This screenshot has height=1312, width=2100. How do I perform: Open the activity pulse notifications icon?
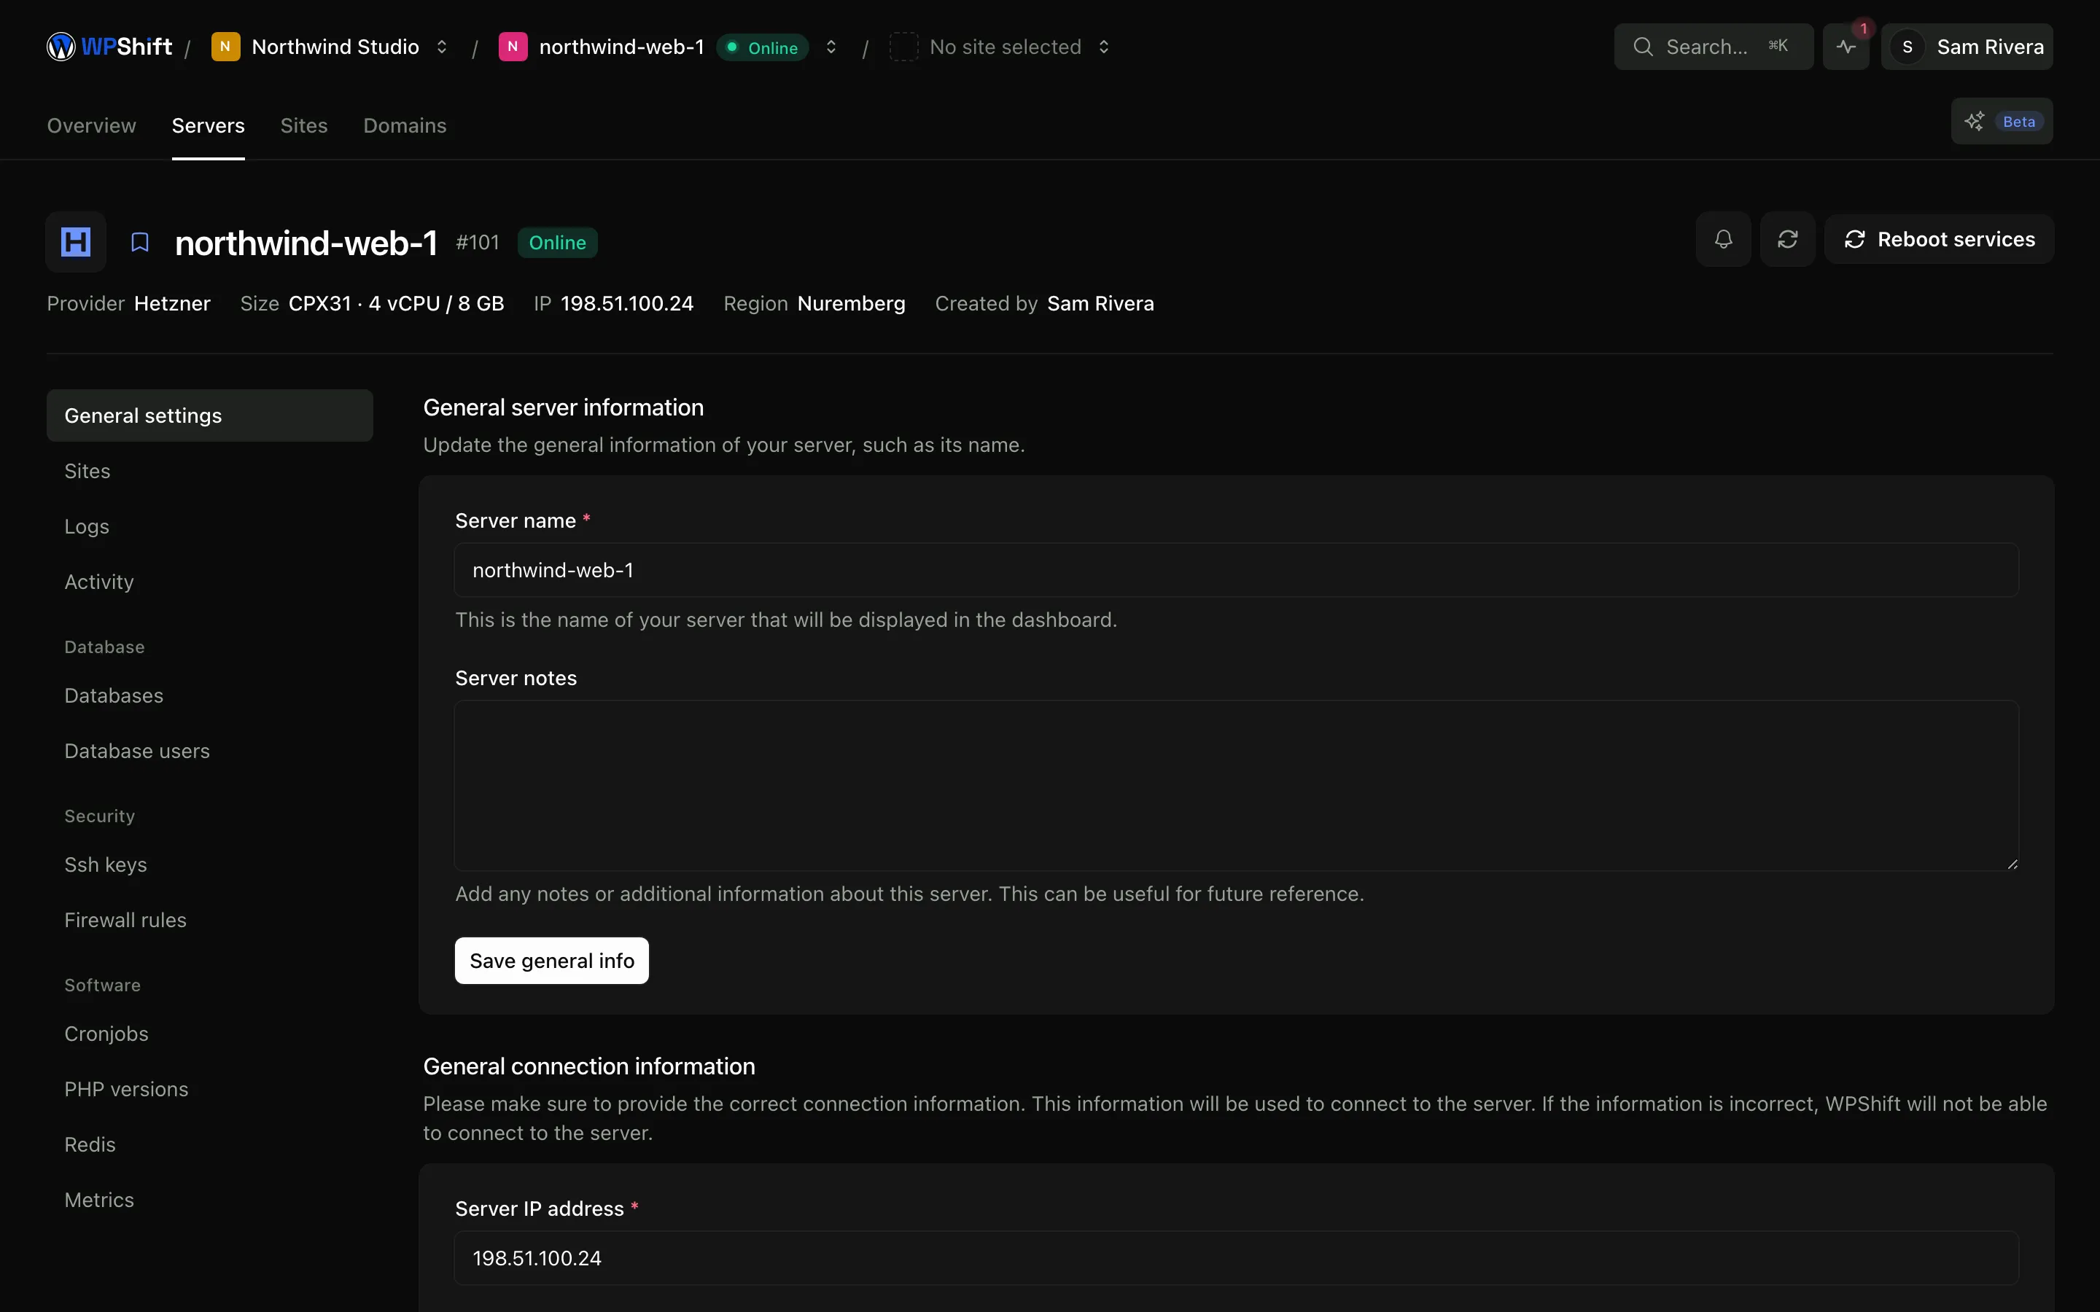coord(1846,47)
